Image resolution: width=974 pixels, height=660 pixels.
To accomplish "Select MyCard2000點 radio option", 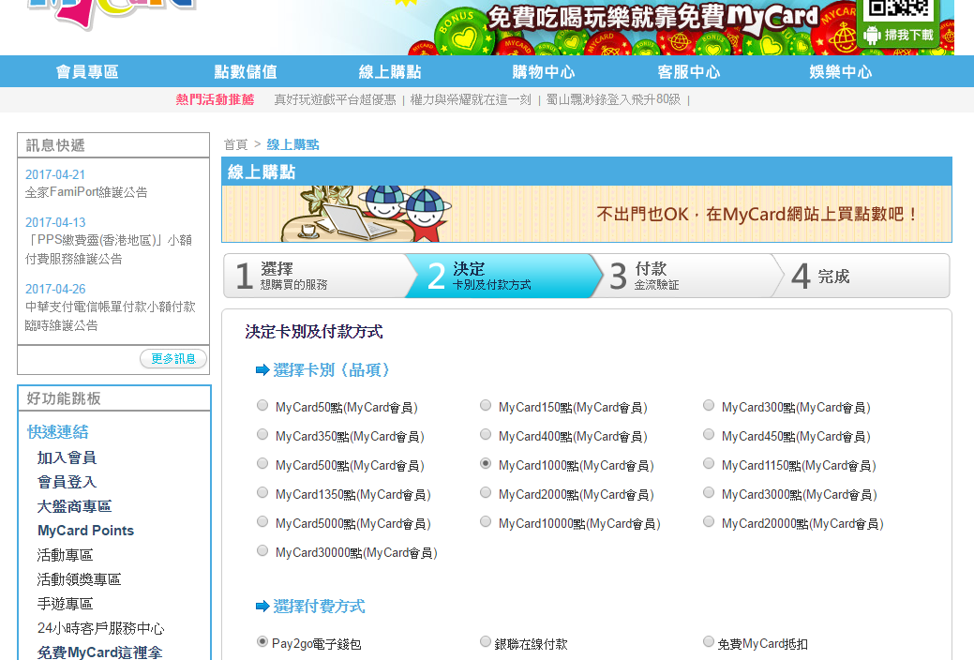I will [x=486, y=493].
